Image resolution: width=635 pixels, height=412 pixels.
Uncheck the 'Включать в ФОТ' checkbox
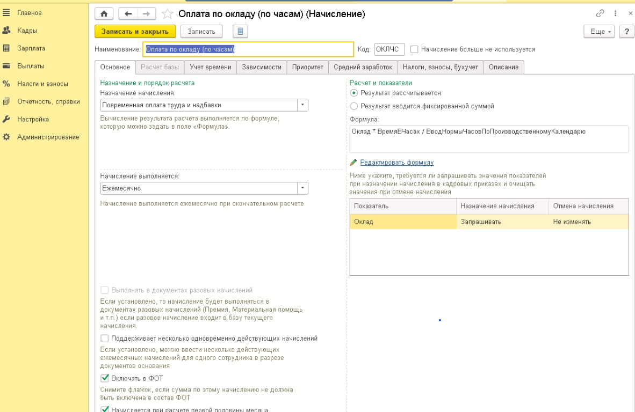pos(105,378)
